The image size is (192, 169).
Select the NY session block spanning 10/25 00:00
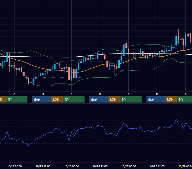click(17, 99)
